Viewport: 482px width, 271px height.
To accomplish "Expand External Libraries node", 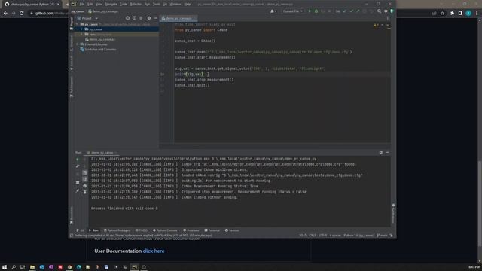I will [x=78, y=44].
